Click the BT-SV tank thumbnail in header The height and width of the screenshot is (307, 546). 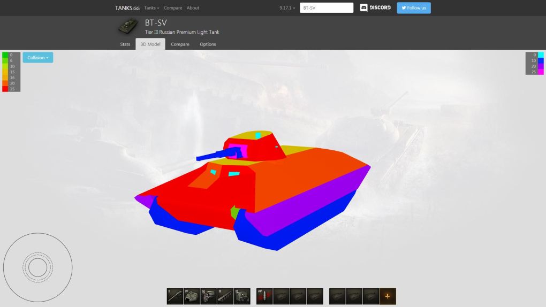(x=128, y=27)
